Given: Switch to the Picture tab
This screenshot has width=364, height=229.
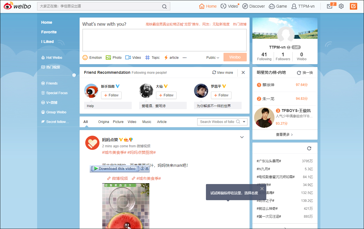Looking at the screenshot, I should (x=118, y=122).
